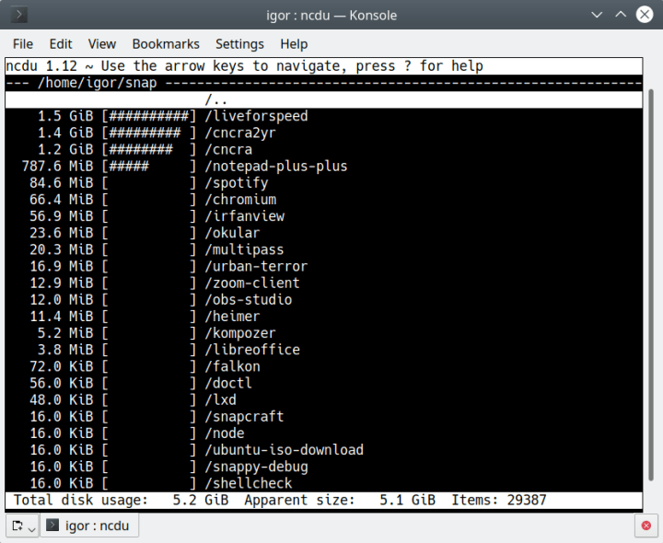The width and height of the screenshot is (663, 543).
Task: Click the usage bar graph for /liveforspeed
Action: 149,116
